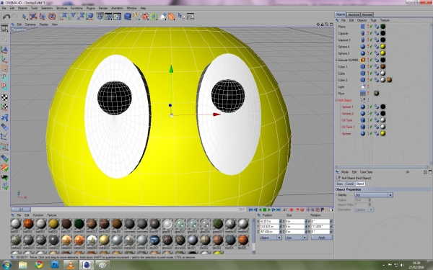Click the viewport zoom icon

click(323, 24)
